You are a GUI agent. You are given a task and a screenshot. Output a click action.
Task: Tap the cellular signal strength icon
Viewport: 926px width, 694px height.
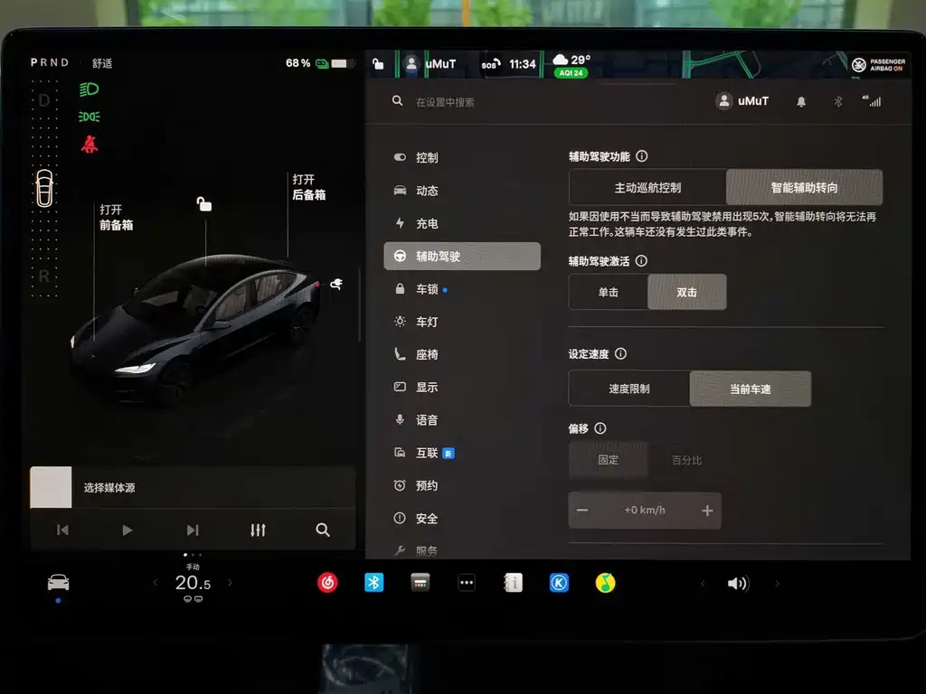click(x=873, y=101)
